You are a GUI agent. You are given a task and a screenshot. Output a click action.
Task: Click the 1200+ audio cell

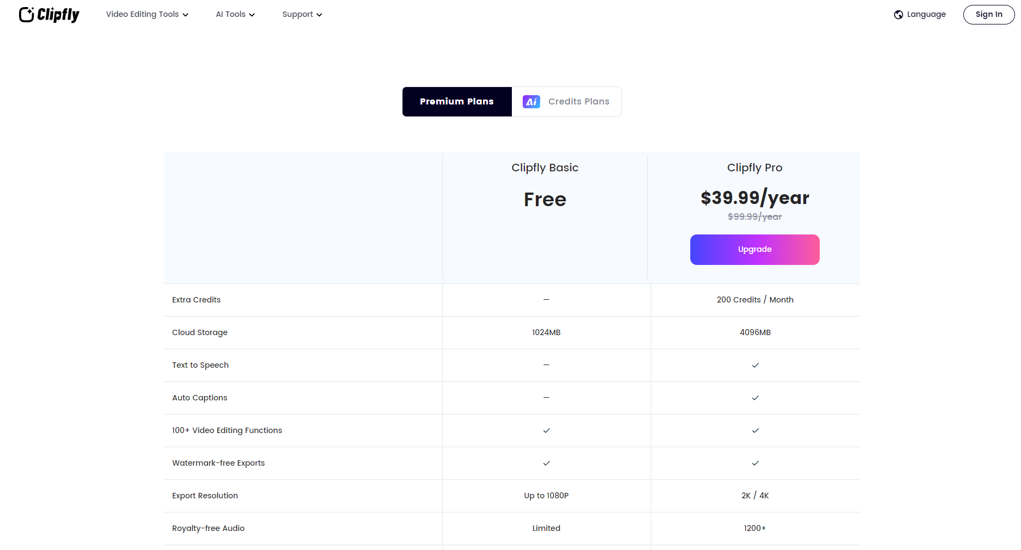755,528
